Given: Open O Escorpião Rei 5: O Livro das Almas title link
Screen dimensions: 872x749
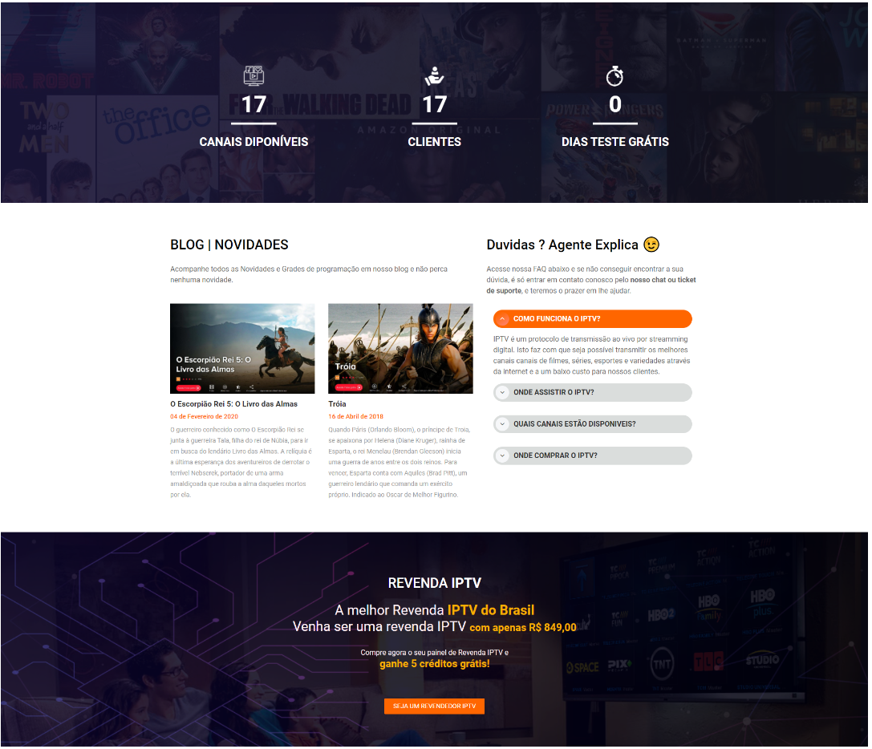Looking at the screenshot, I should [x=233, y=404].
